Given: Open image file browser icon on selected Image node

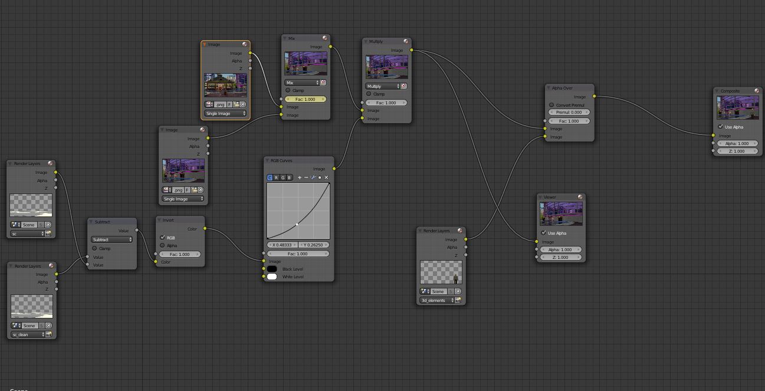Looking at the screenshot, I should [236, 104].
